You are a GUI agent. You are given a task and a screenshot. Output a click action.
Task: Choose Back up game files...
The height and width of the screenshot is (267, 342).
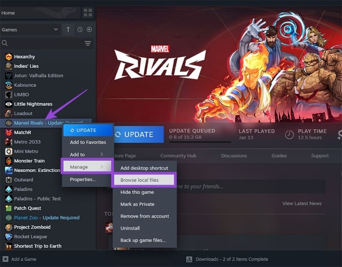click(144, 240)
